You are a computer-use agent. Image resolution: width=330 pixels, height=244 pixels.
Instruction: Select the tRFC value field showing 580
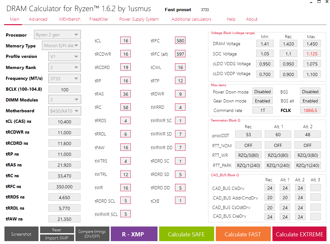[180, 41]
